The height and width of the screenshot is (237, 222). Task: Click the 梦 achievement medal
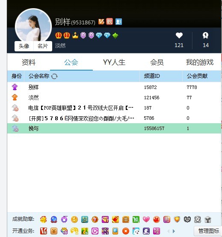tap(84, 219)
